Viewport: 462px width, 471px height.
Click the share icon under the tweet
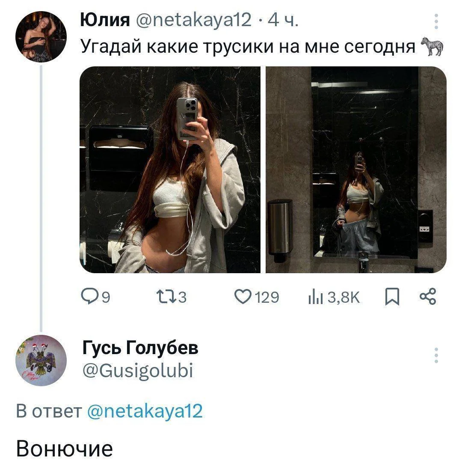[x=428, y=297]
